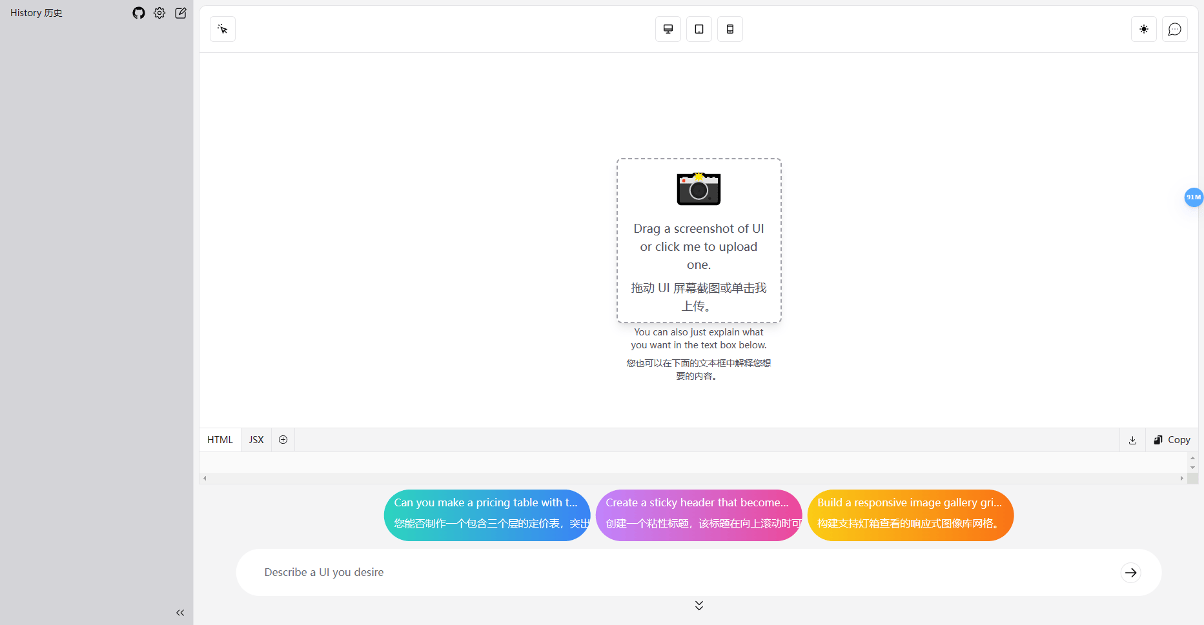
Task: Collapse the History sidebar
Action: point(180,612)
